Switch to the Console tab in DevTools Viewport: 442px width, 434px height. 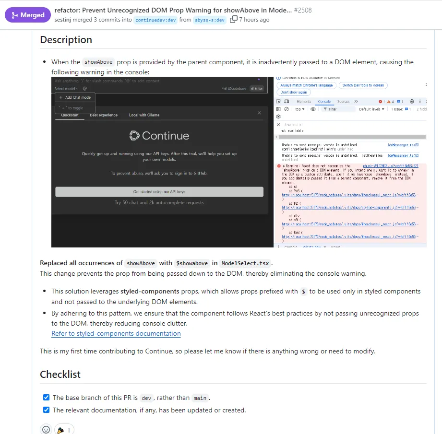[324, 101]
